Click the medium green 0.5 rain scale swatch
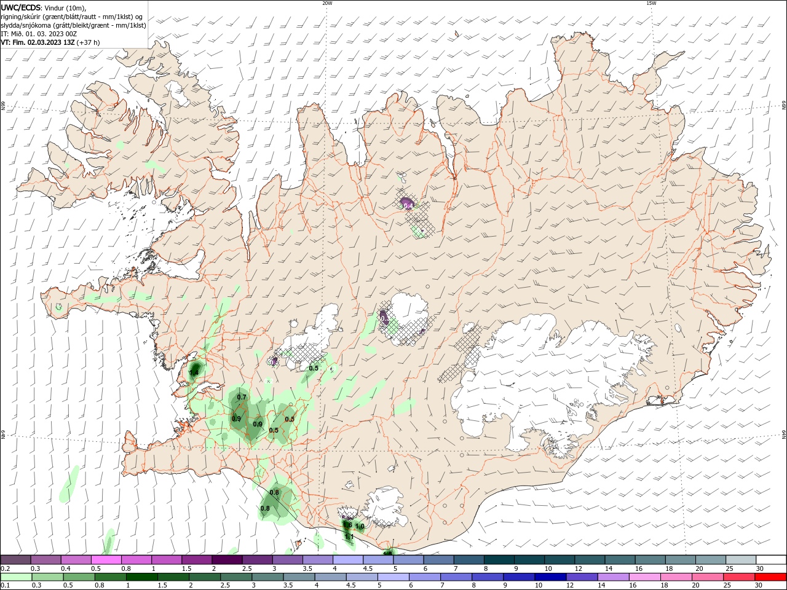This screenshot has width=787, height=590. 79,577
